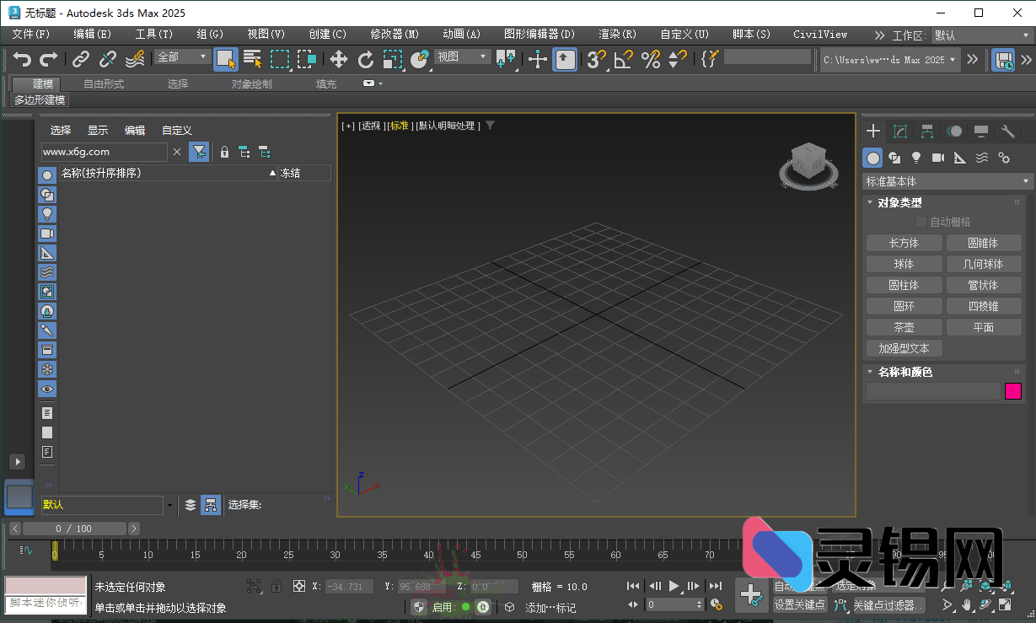Click the Rectangular Selection Region icon
This screenshot has width=1036, height=623.
tap(280, 59)
